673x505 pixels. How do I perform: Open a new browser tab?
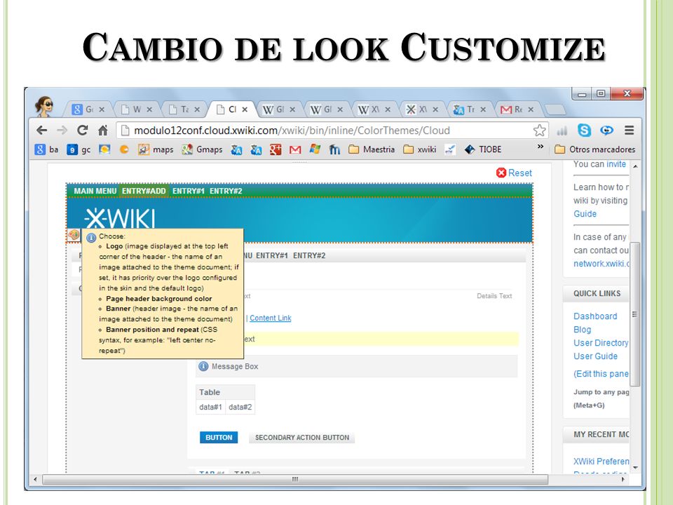click(x=556, y=110)
